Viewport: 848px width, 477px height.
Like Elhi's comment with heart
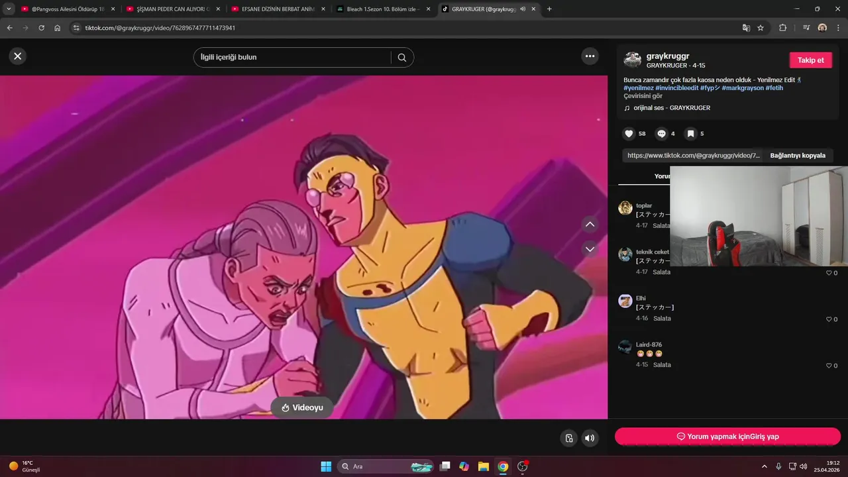[x=828, y=319]
